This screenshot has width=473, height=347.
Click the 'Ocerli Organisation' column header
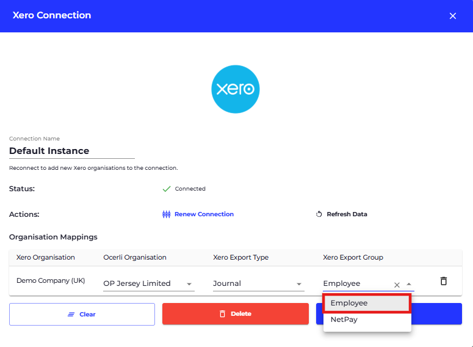pyautogui.click(x=135, y=257)
